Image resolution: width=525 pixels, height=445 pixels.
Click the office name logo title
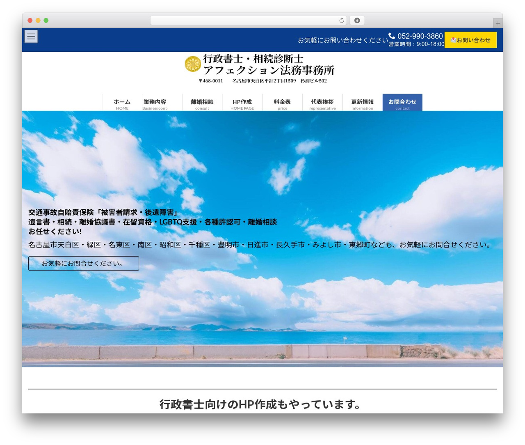point(269,65)
